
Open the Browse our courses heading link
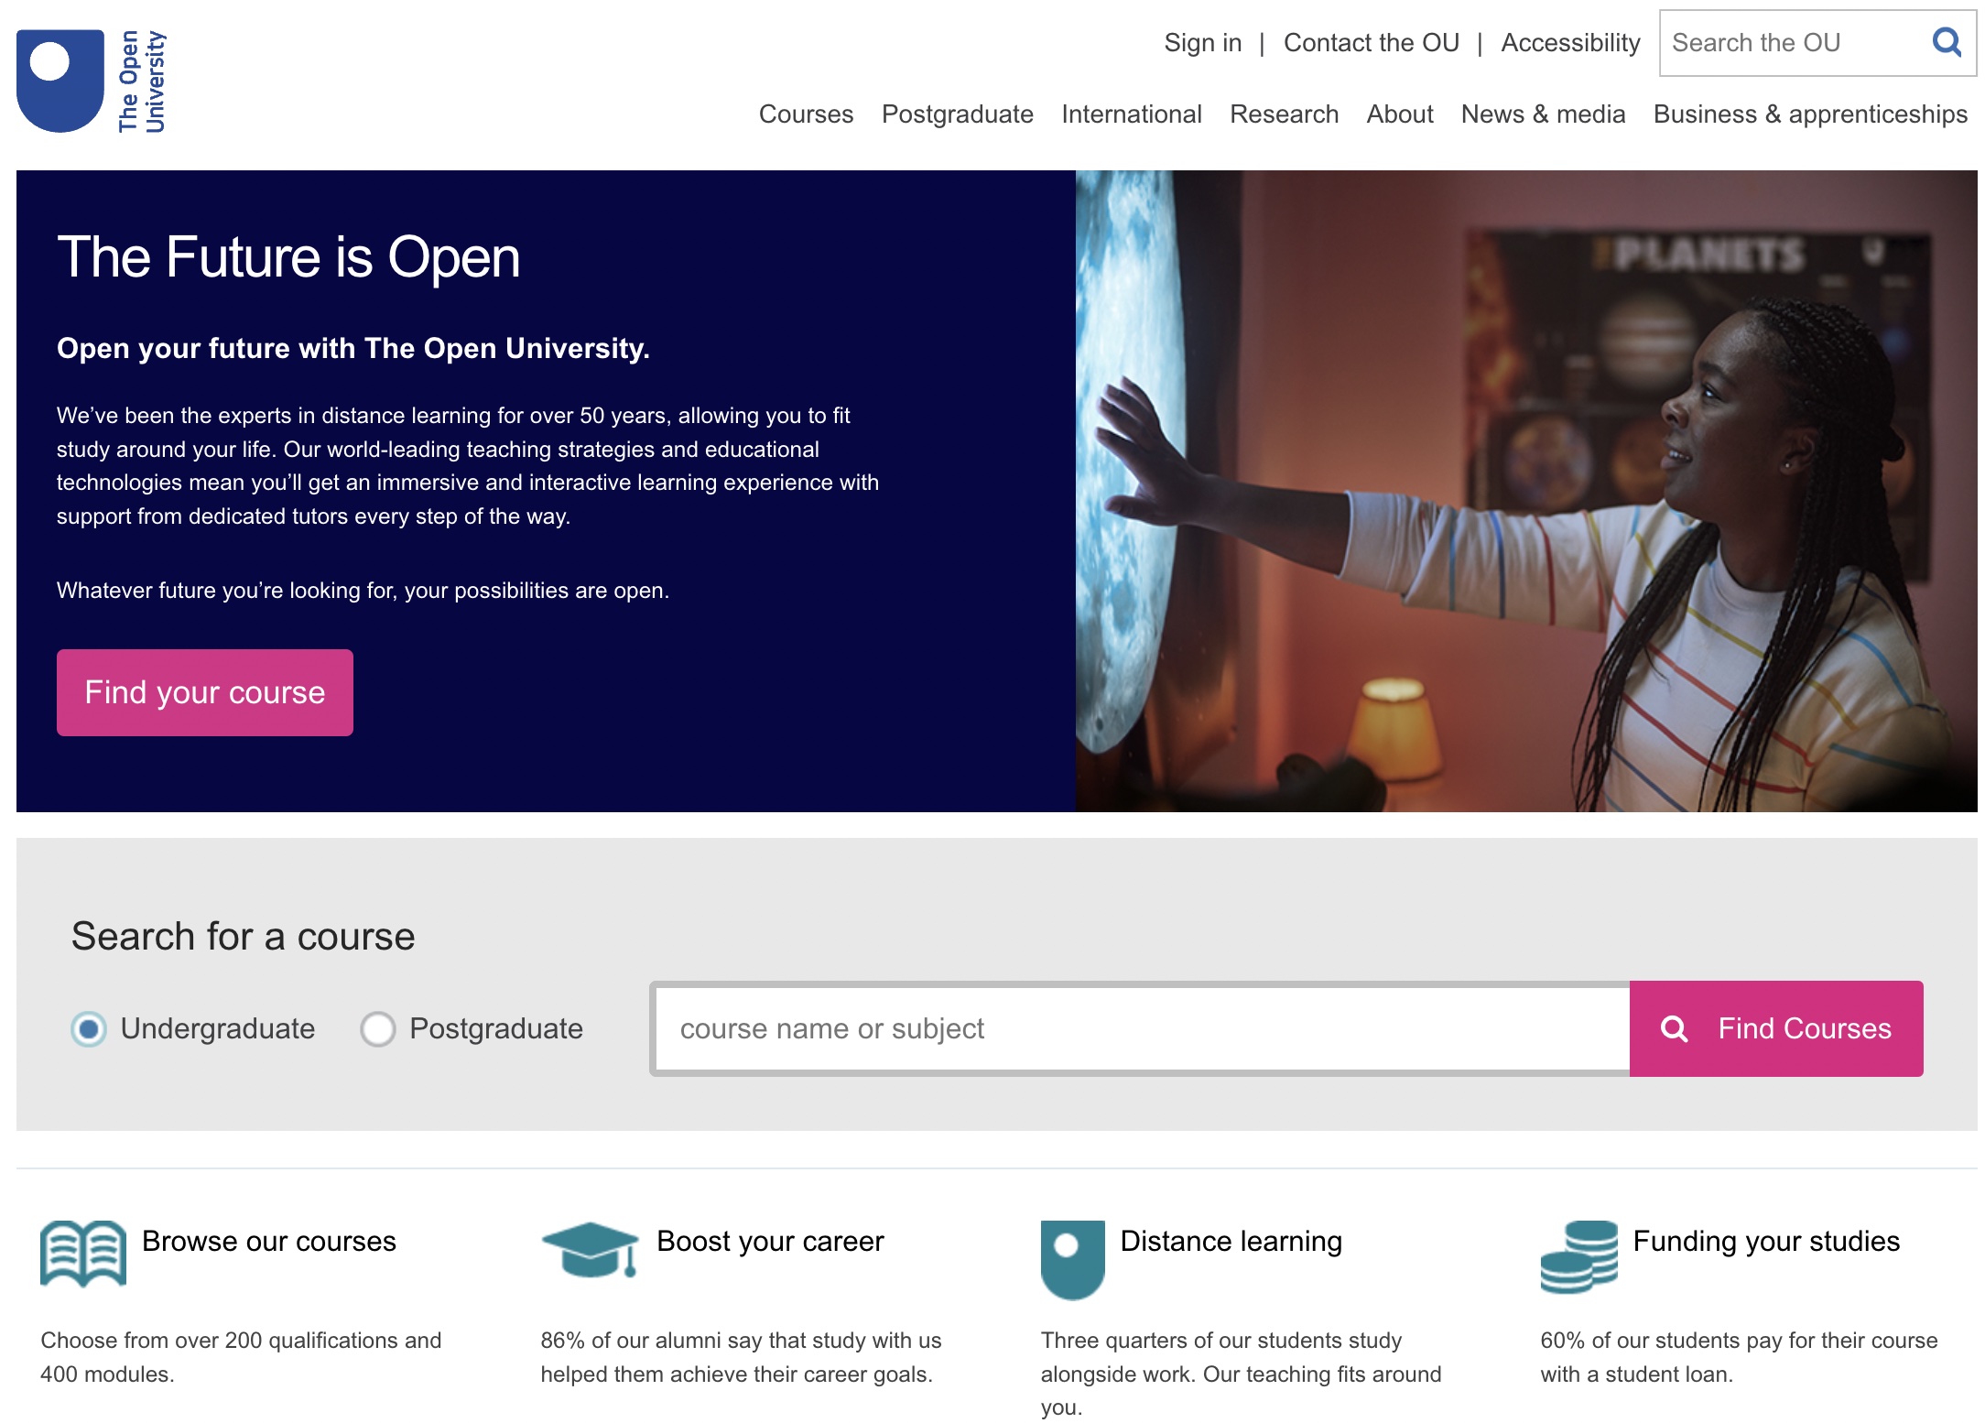click(269, 1241)
